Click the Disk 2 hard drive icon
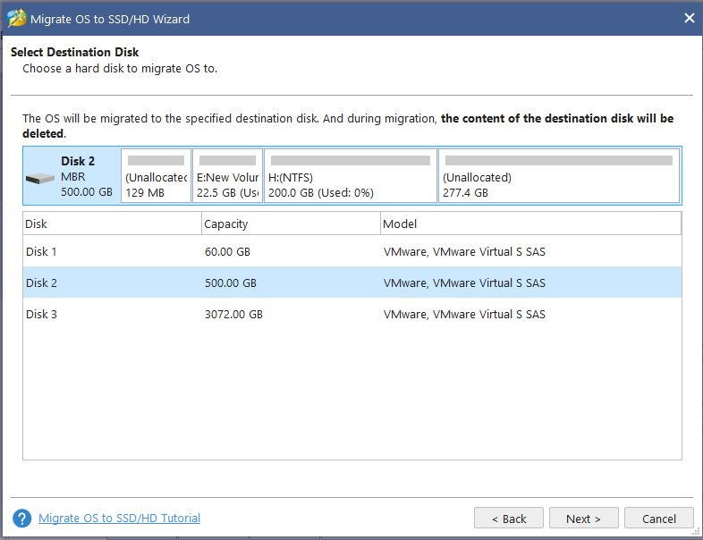The height and width of the screenshot is (540, 703). pyautogui.click(x=40, y=178)
